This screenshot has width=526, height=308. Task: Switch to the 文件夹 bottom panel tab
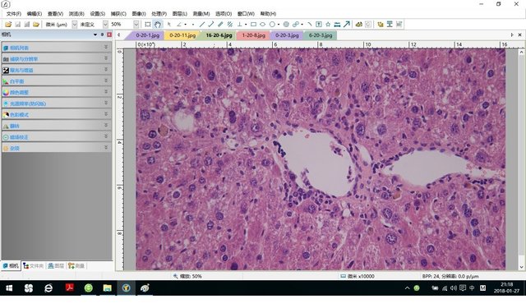pyautogui.click(x=33, y=266)
